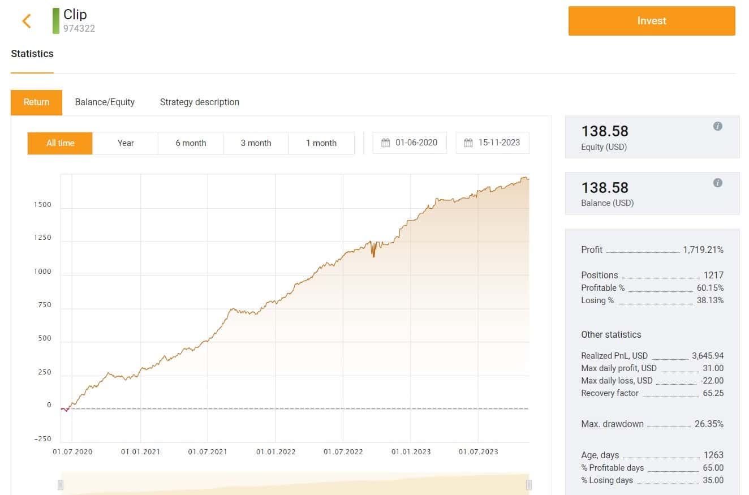
Task: Select the 6 month range
Action: click(191, 143)
